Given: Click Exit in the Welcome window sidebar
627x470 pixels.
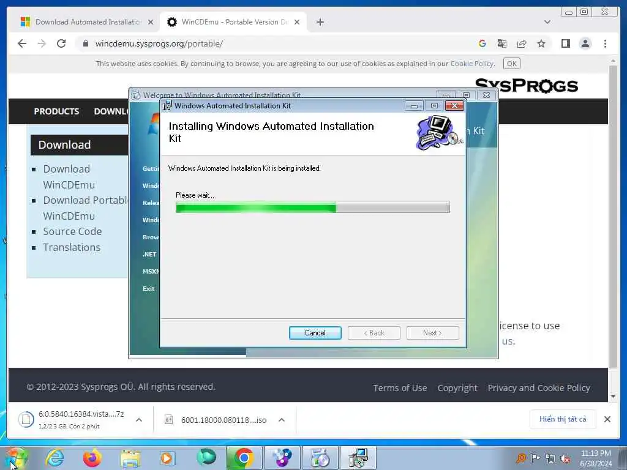Looking at the screenshot, I should point(148,289).
